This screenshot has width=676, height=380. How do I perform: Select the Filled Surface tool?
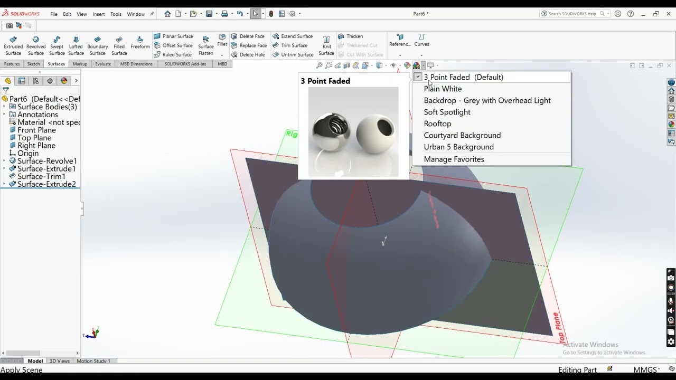click(119, 46)
